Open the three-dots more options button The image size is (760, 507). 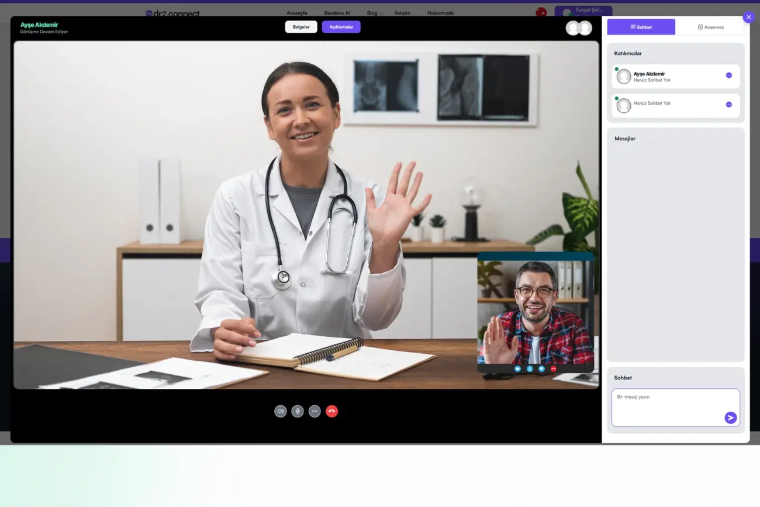pos(315,411)
